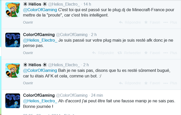Screen dimensions: 181x115
Task: Click the 24 min timestamp
Action: 97,95
